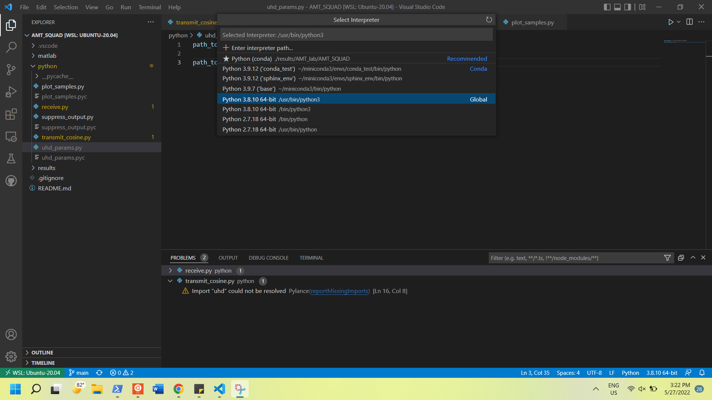The height and width of the screenshot is (400, 712).
Task: Open Run dropdown arrow next to play
Action: pyautogui.click(x=679, y=22)
